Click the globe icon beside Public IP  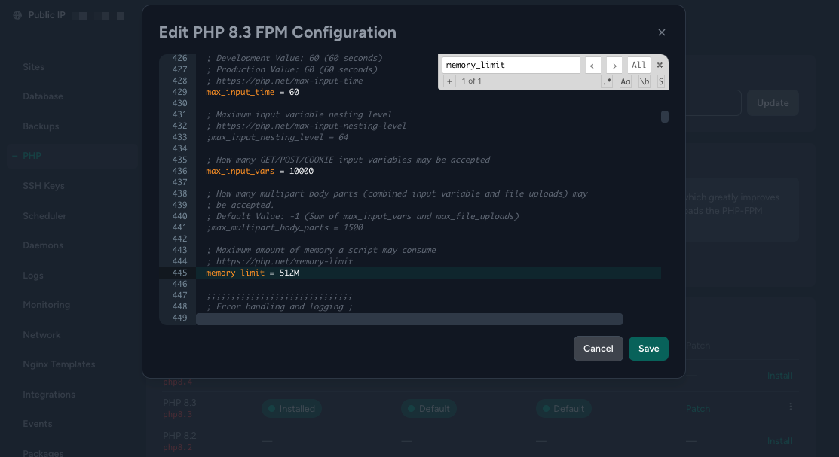click(17, 15)
